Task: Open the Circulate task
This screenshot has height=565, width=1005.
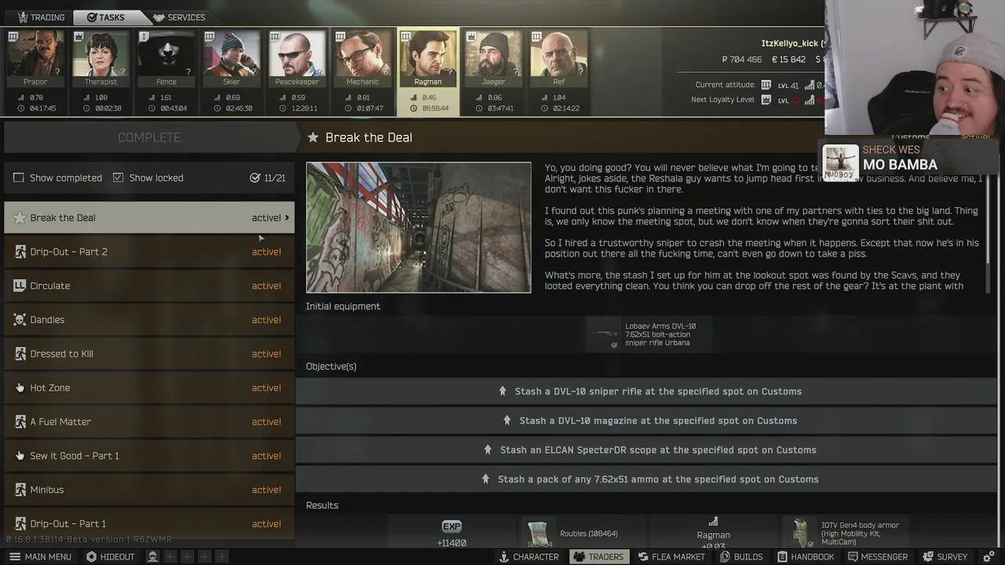Action: click(x=149, y=286)
